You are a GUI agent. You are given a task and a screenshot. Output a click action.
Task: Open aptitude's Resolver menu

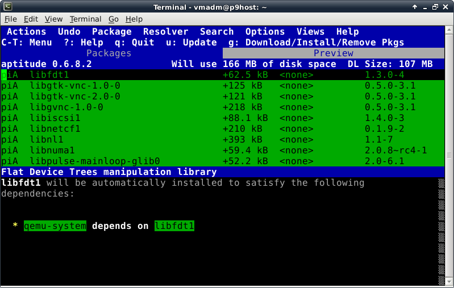tap(165, 32)
